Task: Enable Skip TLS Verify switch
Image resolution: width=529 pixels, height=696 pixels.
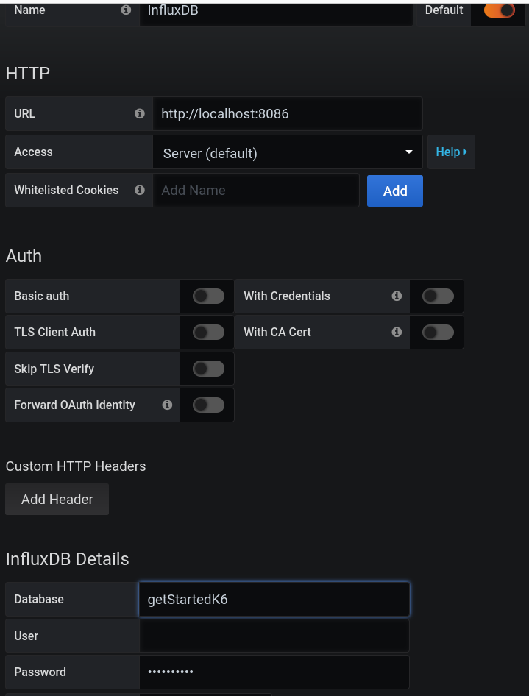Action: (x=208, y=369)
